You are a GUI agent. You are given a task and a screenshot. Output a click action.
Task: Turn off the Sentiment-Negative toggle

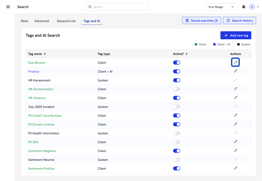point(177,151)
